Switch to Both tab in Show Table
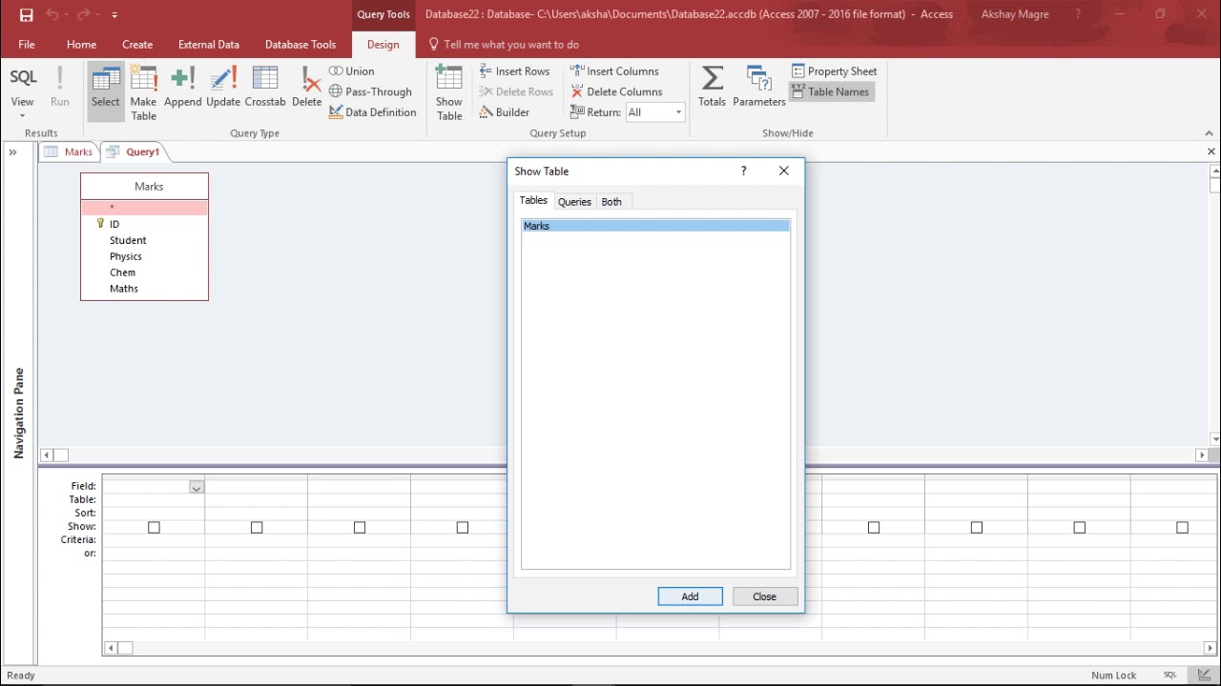 [x=611, y=202]
